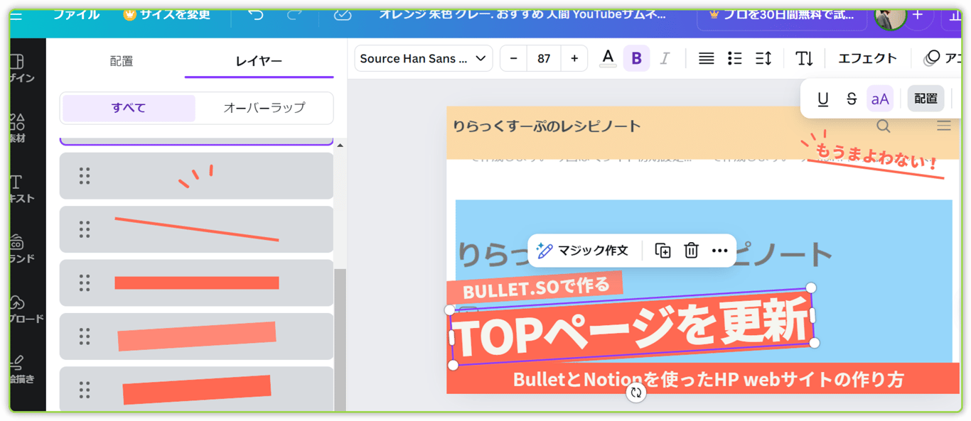Viewport: 971px width, 421px height.
Task: Click the cloud save status icon
Action: pos(343,16)
